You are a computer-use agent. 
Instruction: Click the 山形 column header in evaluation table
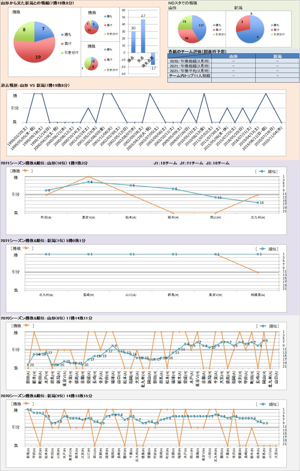[233, 56]
